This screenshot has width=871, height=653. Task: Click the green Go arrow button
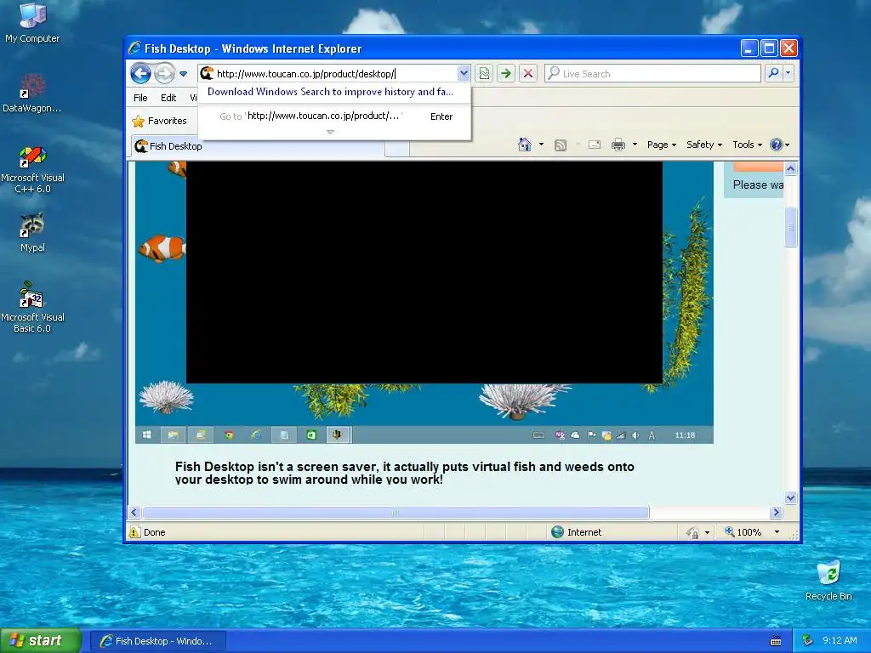pyautogui.click(x=505, y=73)
